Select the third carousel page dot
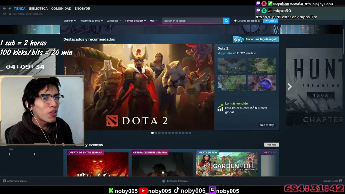Screen dimensions: 345x194 (159, 133)
